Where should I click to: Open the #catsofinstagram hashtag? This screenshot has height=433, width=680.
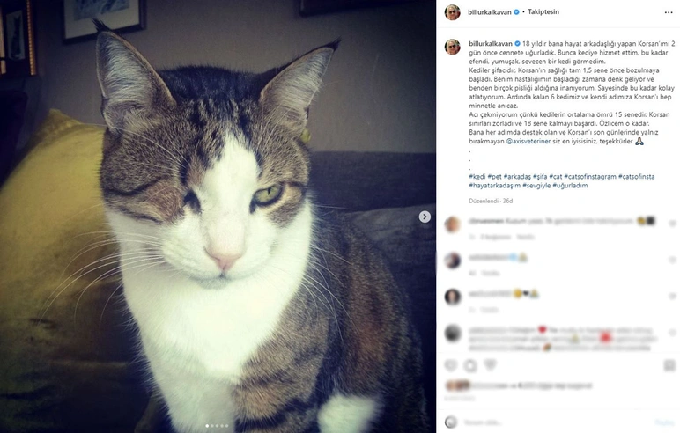590,176
